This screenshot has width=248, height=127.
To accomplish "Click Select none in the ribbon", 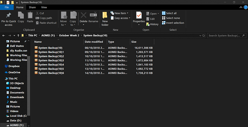I will click(x=171, y=18).
